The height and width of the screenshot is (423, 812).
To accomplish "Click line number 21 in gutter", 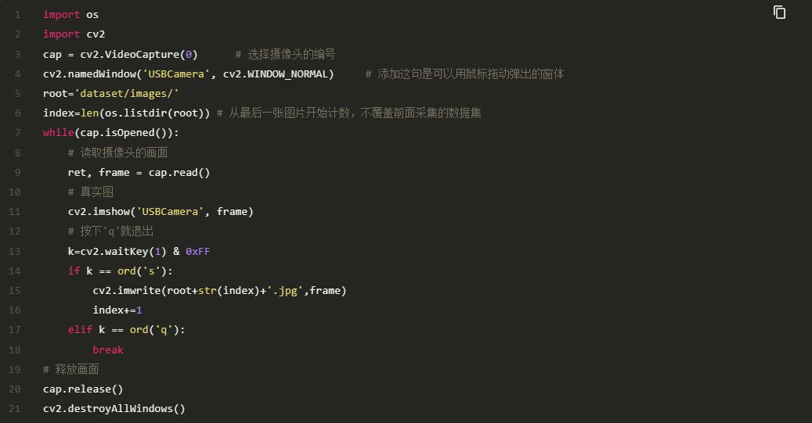I will pos(15,409).
